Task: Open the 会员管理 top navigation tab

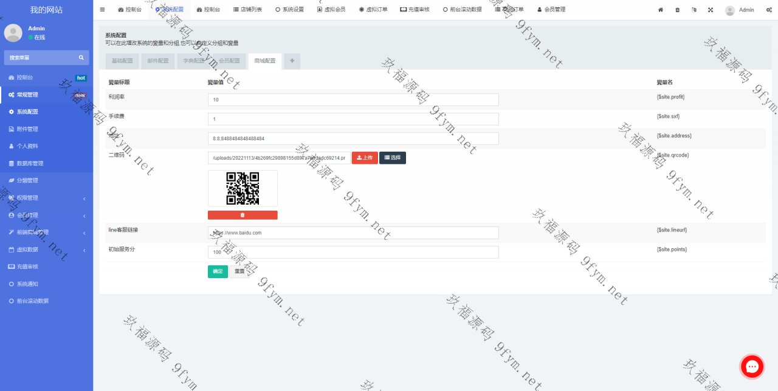Action: tap(551, 10)
